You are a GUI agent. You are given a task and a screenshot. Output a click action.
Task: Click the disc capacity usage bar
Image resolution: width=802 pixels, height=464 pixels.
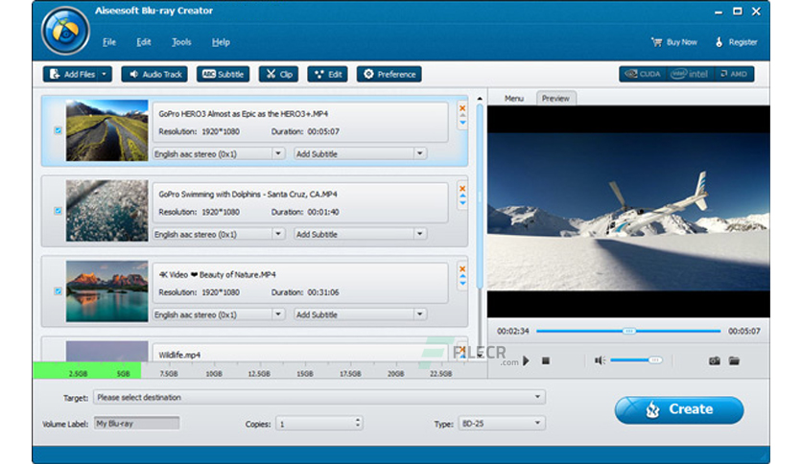tap(260, 370)
